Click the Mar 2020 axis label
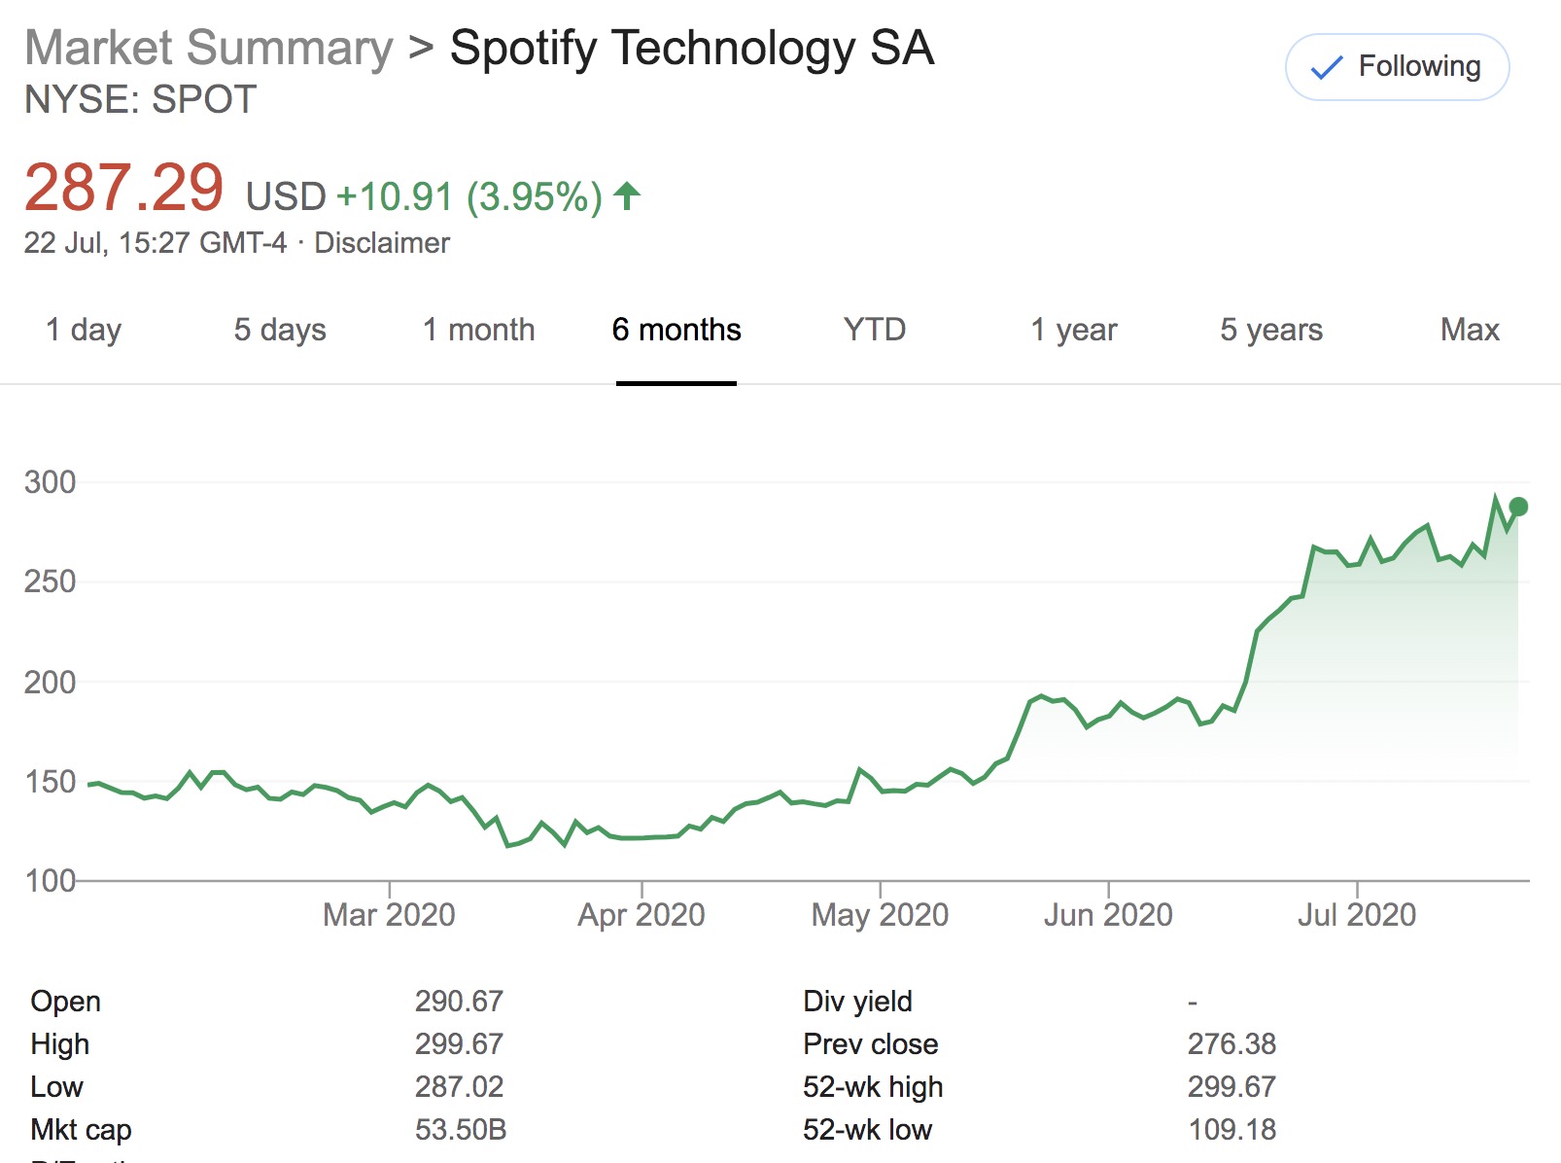1561x1163 pixels. pos(389,914)
